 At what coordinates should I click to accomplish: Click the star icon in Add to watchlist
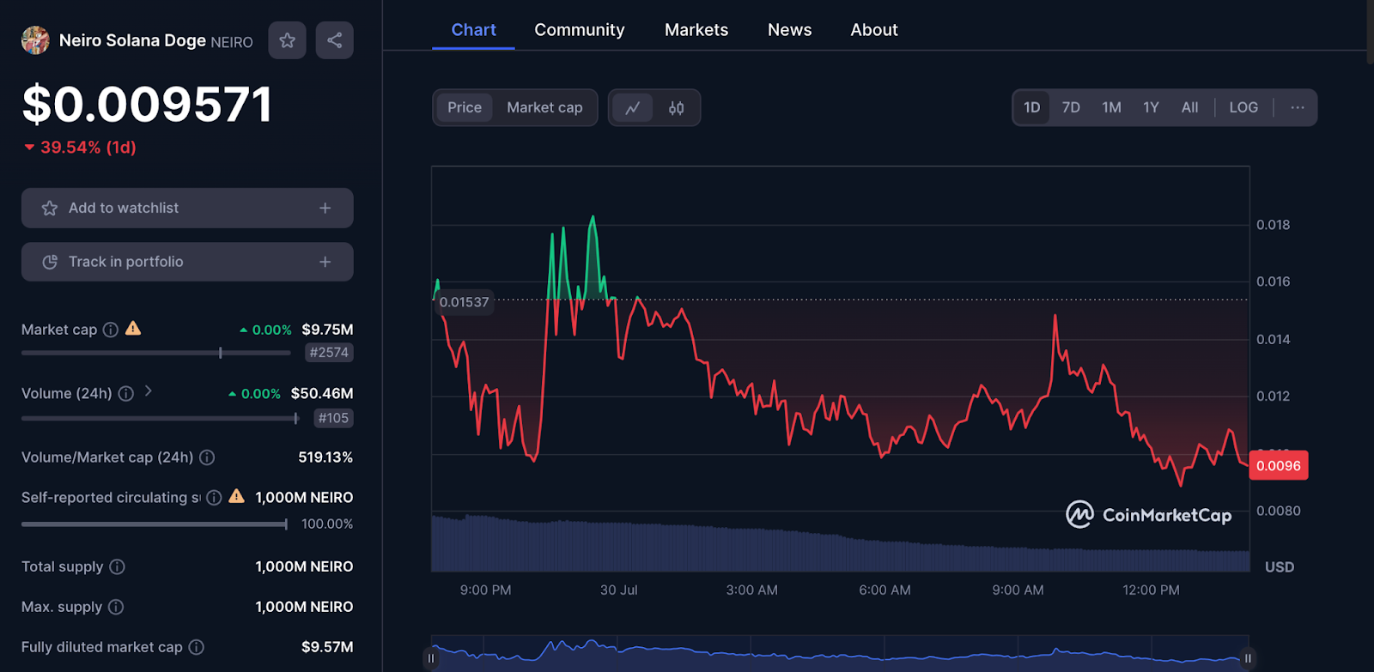click(x=50, y=208)
